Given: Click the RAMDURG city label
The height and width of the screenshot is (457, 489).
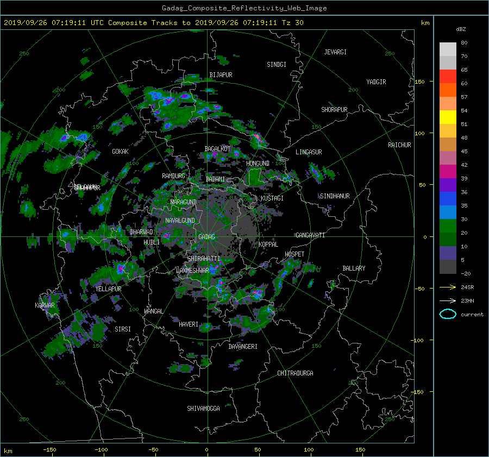Looking at the screenshot, I should (173, 176).
